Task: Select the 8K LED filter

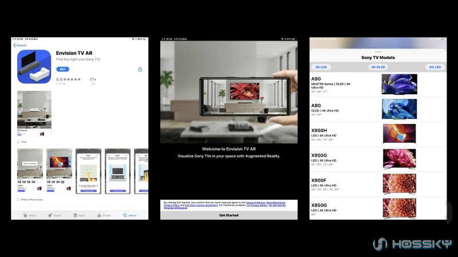Action: (435, 67)
